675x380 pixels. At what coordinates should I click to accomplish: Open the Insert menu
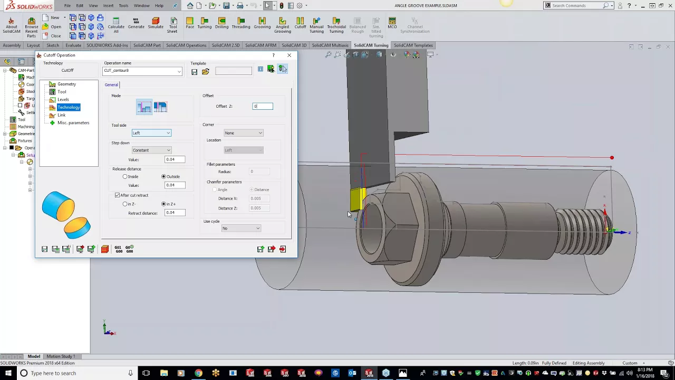click(x=108, y=5)
